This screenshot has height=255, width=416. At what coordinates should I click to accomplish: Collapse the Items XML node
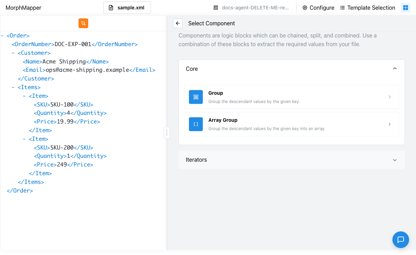[x=13, y=87]
